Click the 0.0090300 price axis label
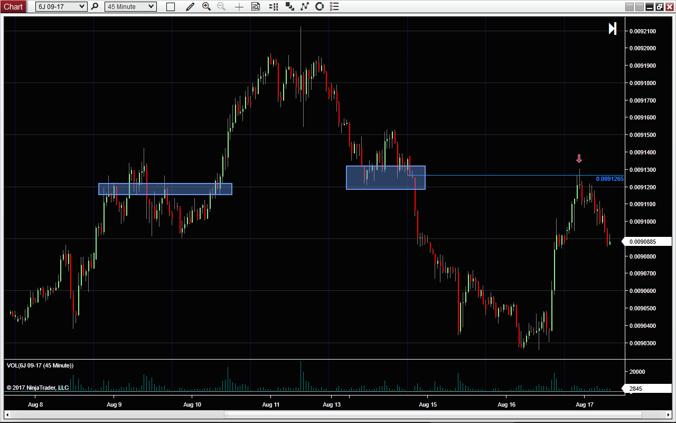Screen dimensions: 676x423 coord(642,343)
